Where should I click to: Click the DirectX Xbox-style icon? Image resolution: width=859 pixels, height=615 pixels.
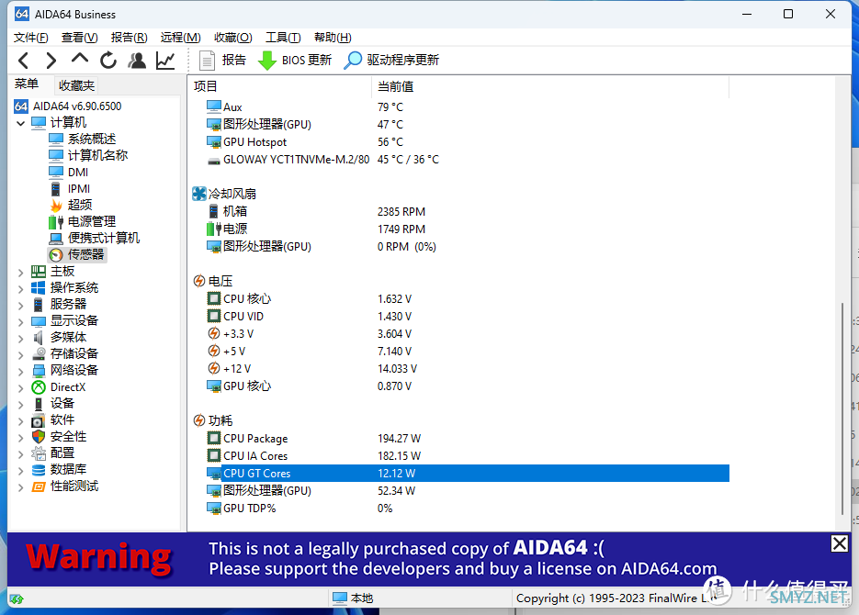point(39,387)
